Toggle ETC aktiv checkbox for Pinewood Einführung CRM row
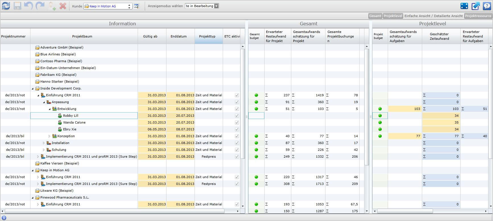 pos(237,204)
